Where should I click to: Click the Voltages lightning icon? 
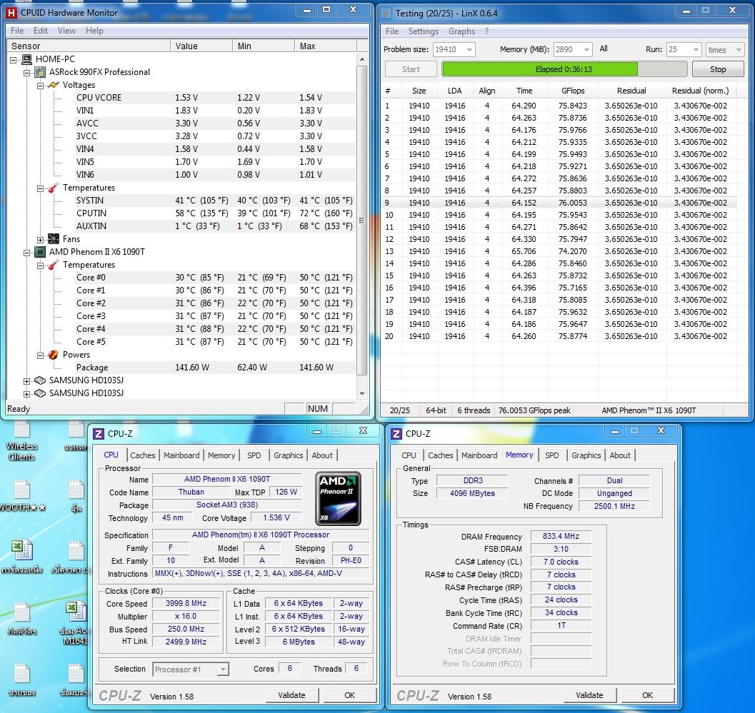(x=54, y=85)
